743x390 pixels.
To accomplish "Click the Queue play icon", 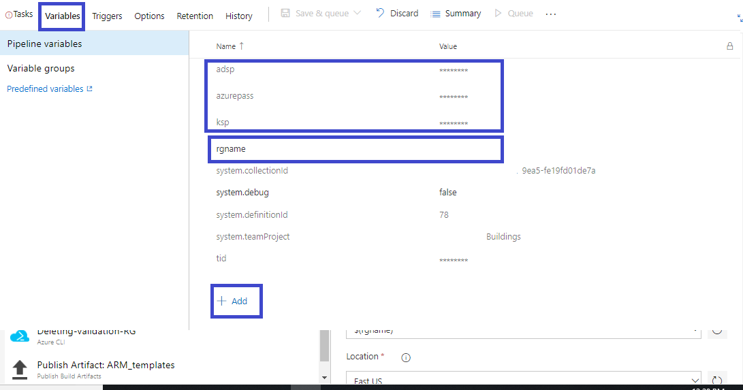I will click(x=498, y=13).
